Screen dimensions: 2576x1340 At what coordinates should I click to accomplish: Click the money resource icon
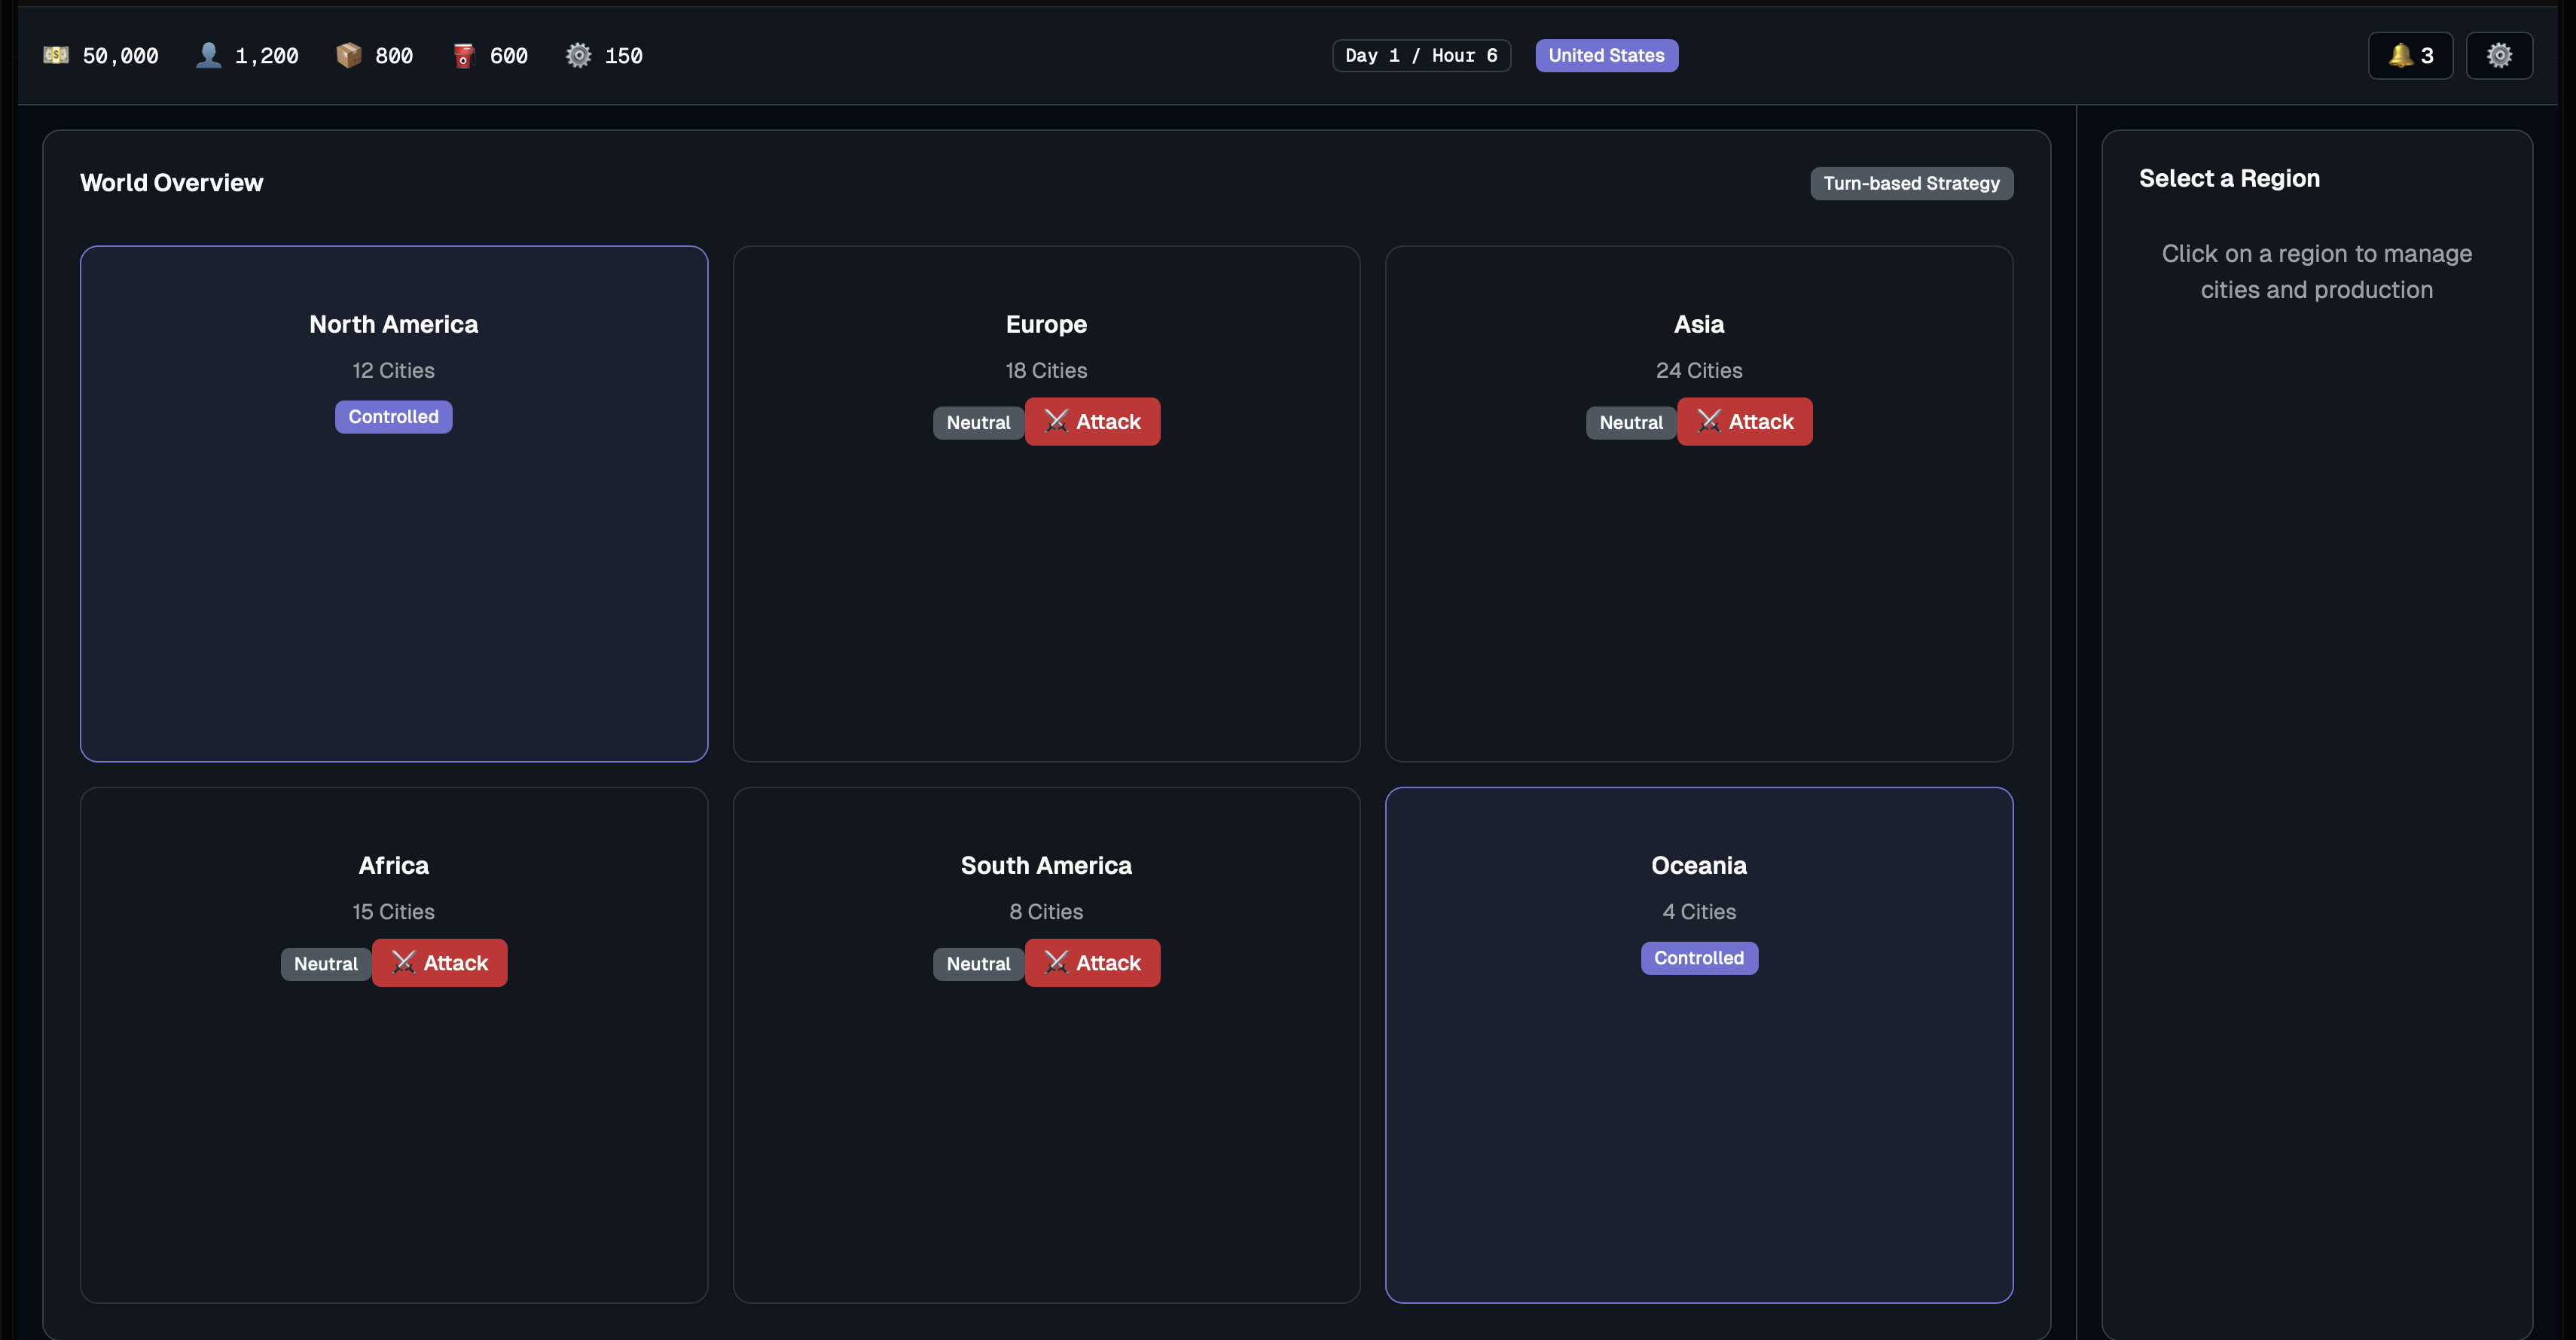pyautogui.click(x=56, y=55)
